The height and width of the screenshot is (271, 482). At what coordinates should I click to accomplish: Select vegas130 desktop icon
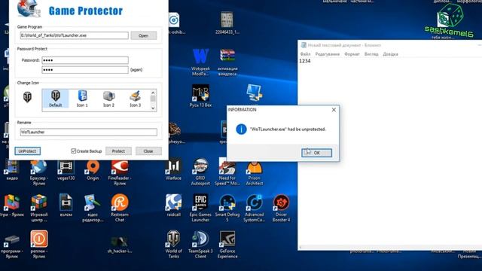coord(66,170)
